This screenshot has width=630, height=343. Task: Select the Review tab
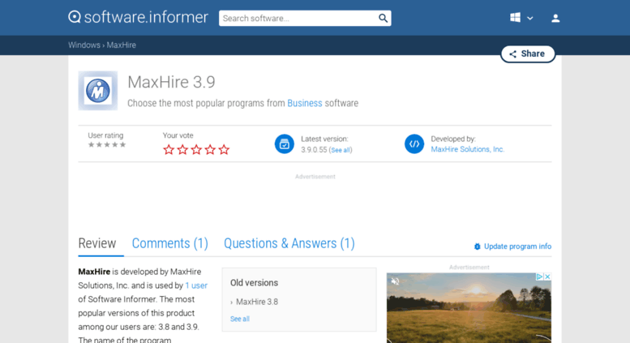[97, 243]
